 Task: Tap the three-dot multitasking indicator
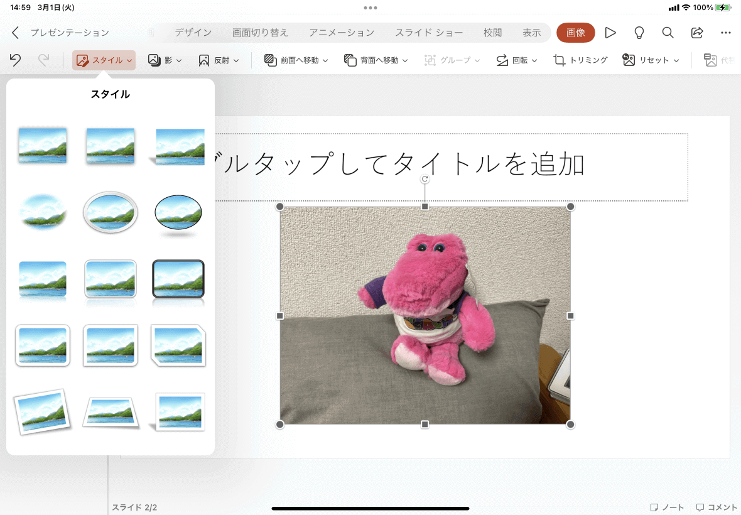[370, 8]
